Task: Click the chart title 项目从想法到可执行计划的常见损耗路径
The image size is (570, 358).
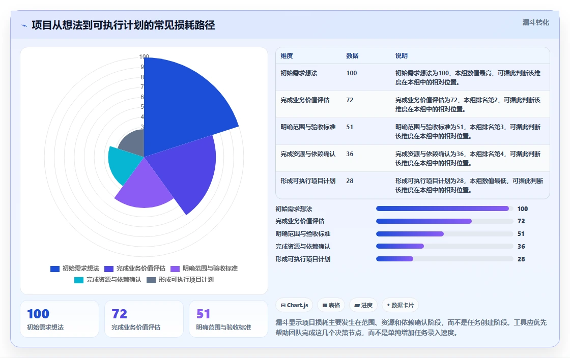Action: coord(123,25)
